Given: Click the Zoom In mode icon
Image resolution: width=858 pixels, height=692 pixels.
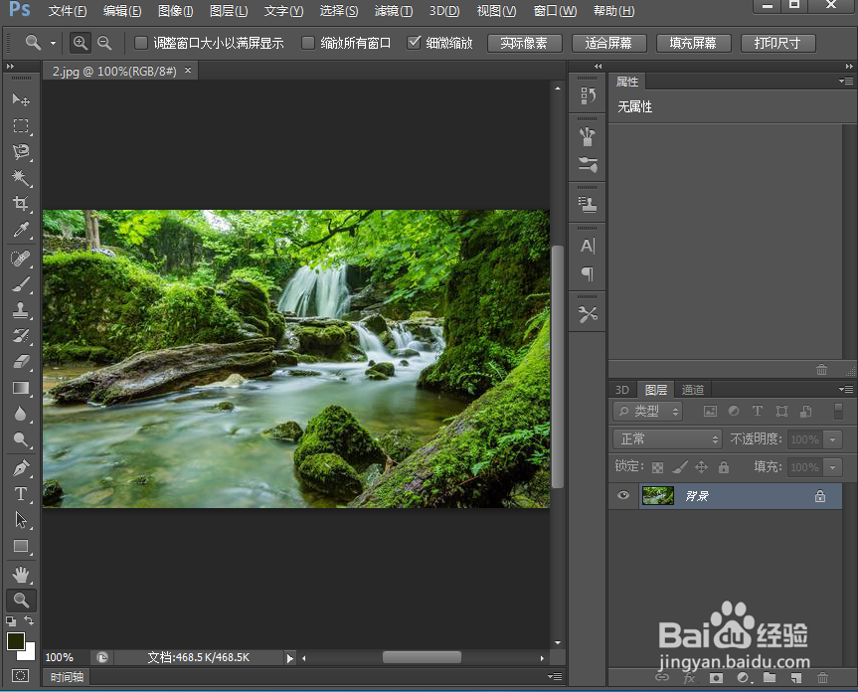Looking at the screenshot, I should (81, 43).
